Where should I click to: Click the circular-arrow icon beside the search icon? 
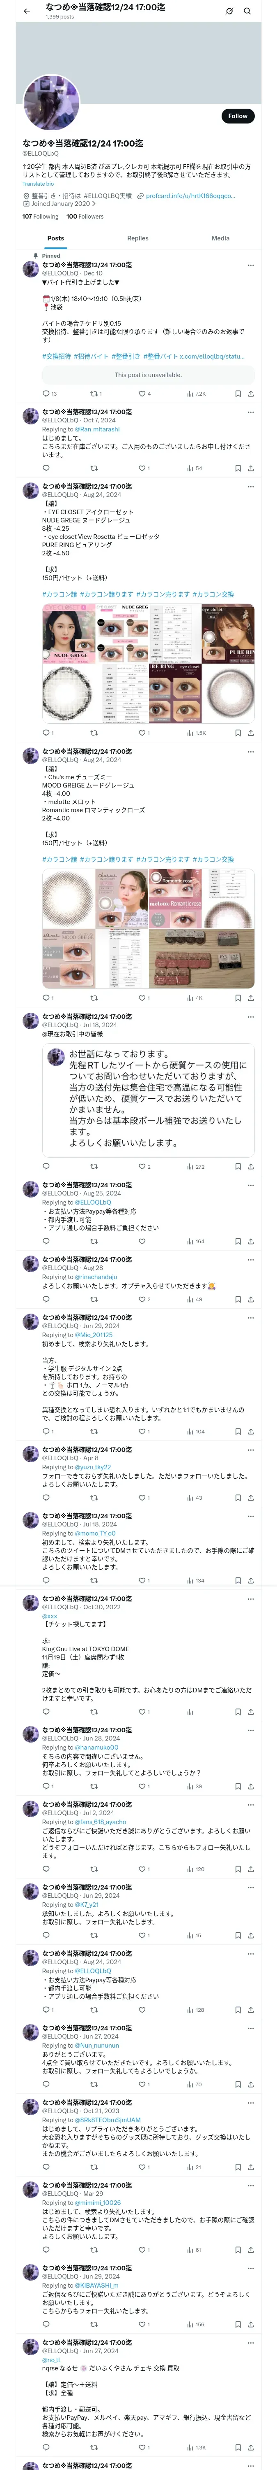pyautogui.click(x=229, y=12)
